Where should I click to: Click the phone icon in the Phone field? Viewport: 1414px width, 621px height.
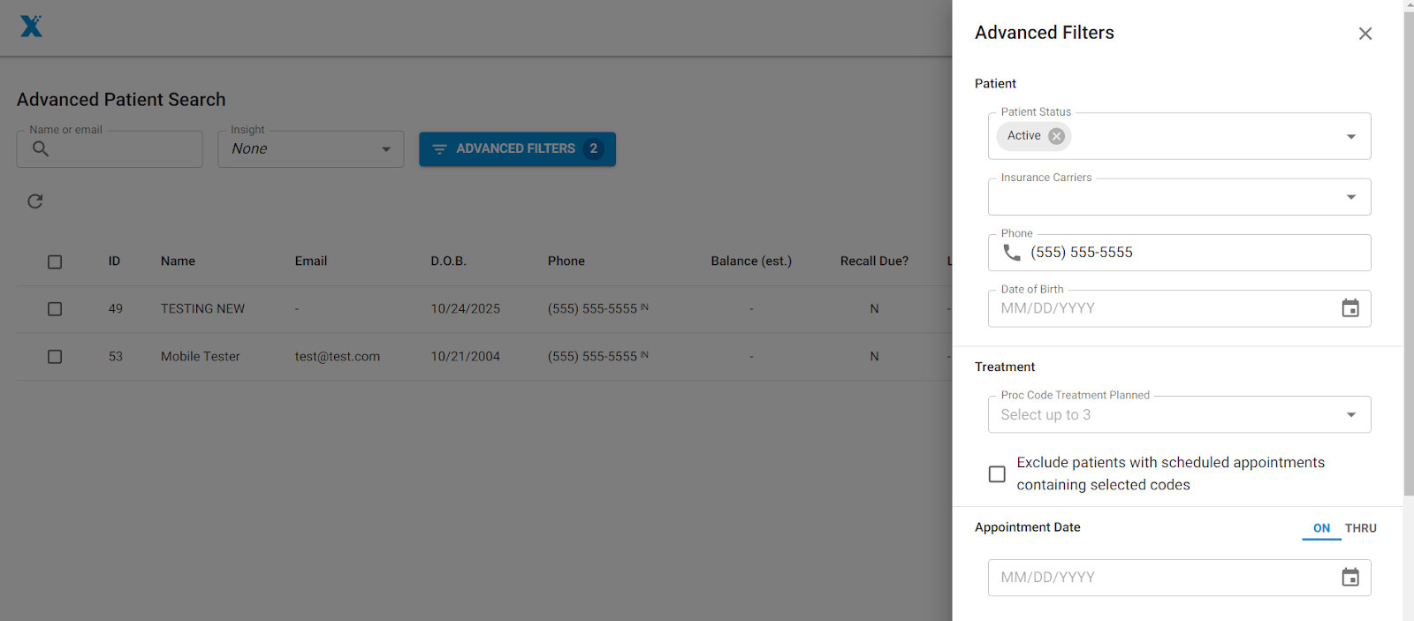click(x=1012, y=253)
